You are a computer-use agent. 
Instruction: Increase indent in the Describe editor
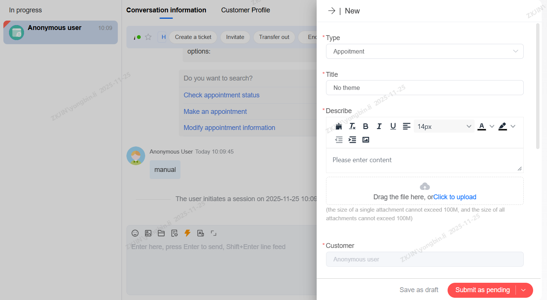point(352,140)
